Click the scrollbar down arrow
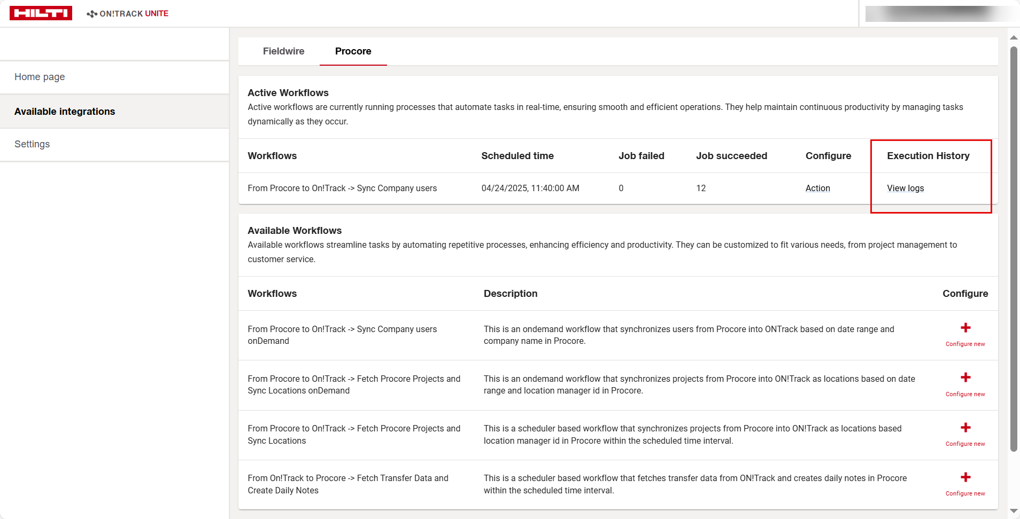 click(x=1014, y=512)
